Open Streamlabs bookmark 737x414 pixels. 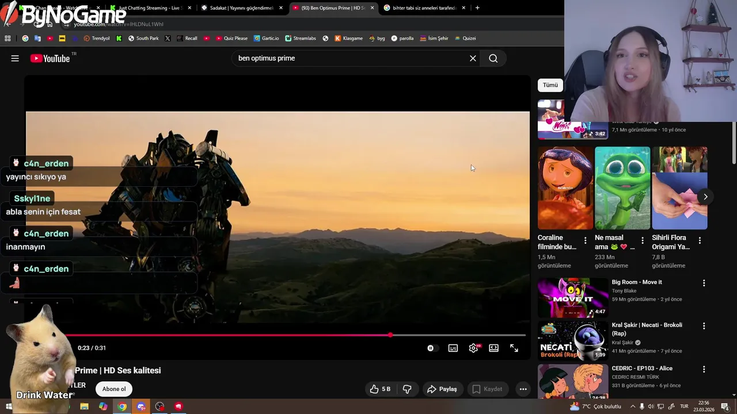(x=301, y=39)
